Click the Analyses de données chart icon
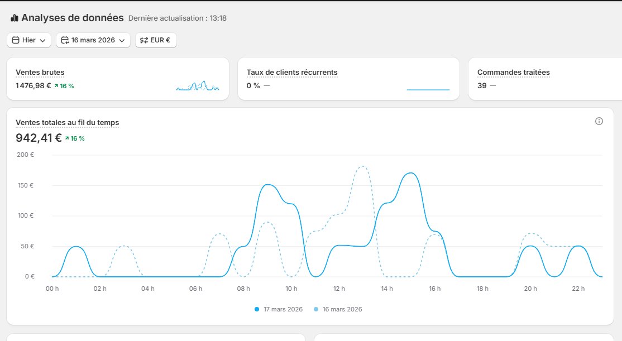This screenshot has width=622, height=341. click(15, 18)
